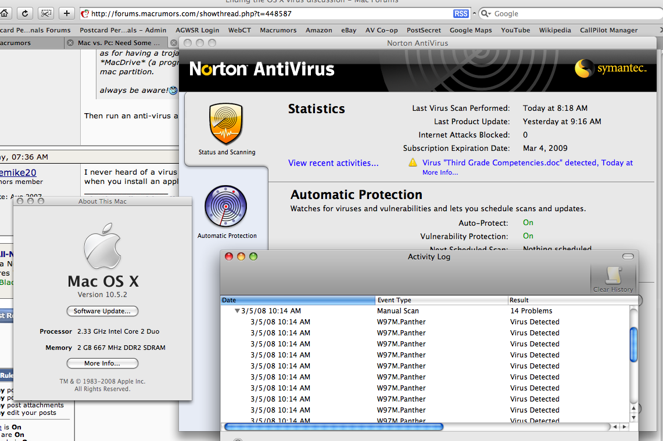Image resolution: width=663 pixels, height=441 pixels.
Task: Click Safari's Home toolbar icon
Action: click(x=4, y=13)
